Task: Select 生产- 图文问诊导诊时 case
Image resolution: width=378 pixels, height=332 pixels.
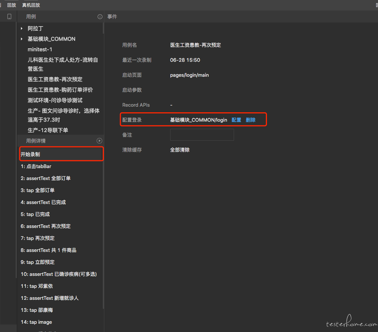Action: (64, 115)
